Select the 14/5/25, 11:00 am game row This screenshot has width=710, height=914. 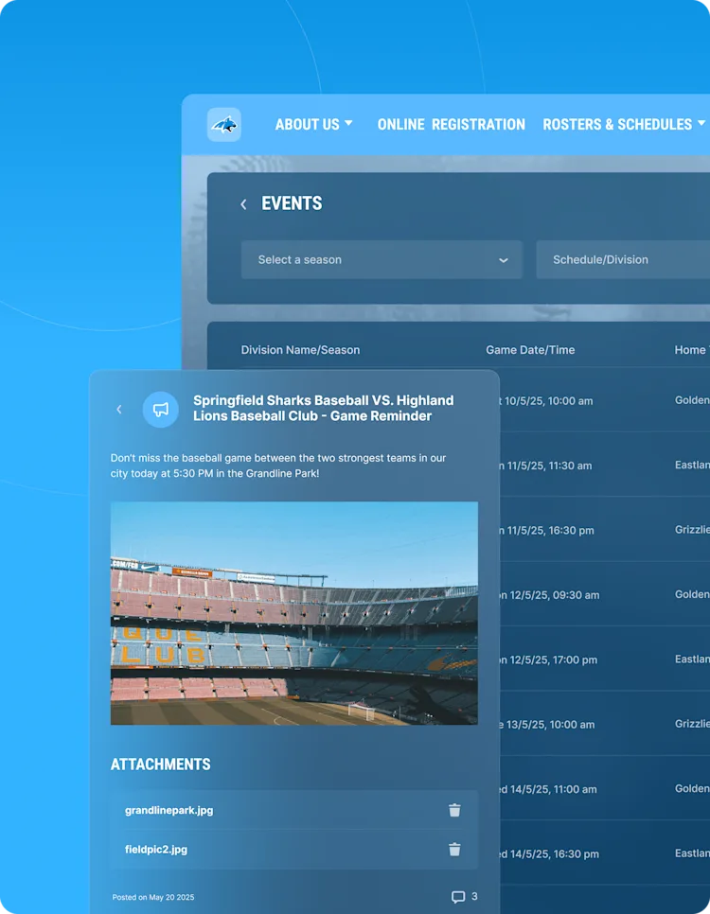coord(604,788)
